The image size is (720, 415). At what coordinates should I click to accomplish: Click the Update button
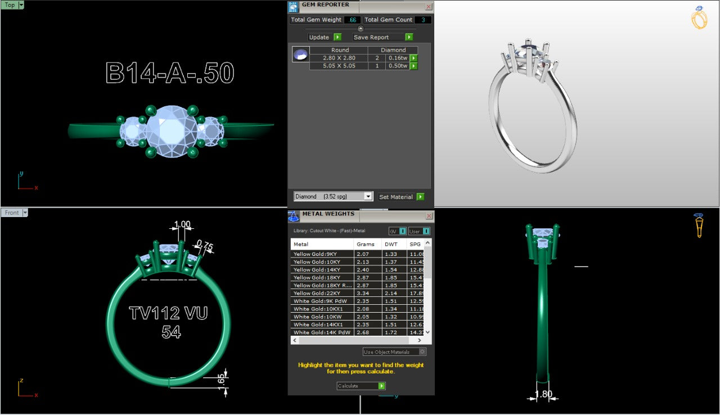point(325,37)
